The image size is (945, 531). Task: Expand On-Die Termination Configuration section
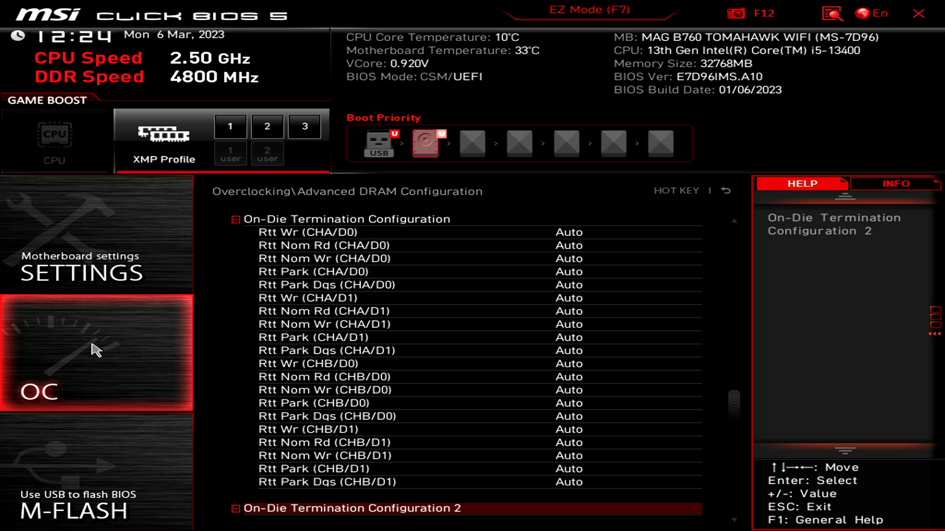tap(236, 219)
